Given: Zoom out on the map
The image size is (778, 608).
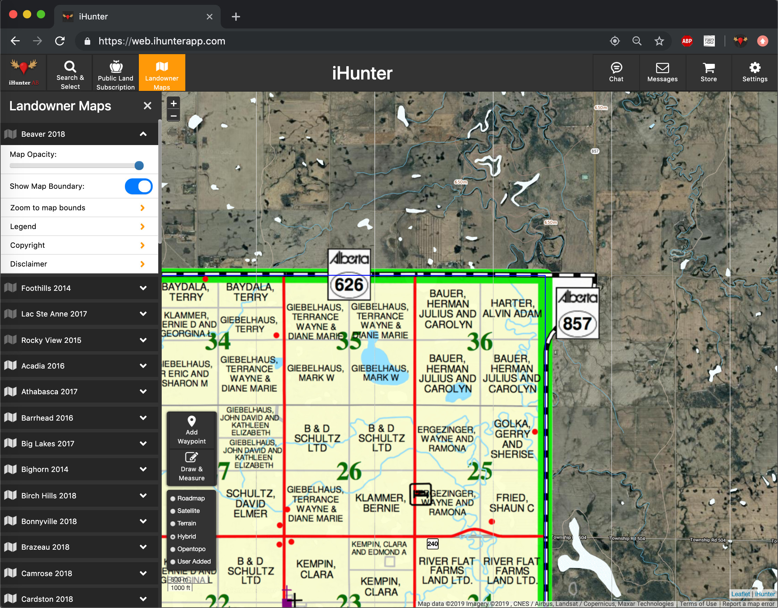Looking at the screenshot, I should pos(174,116).
